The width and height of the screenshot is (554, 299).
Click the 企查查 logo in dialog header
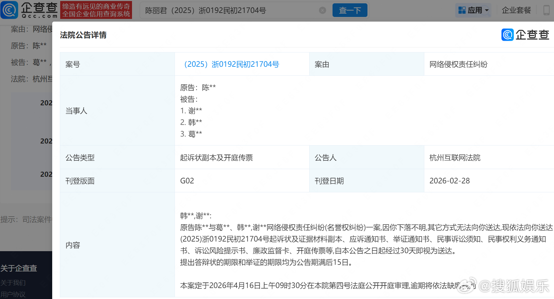525,35
